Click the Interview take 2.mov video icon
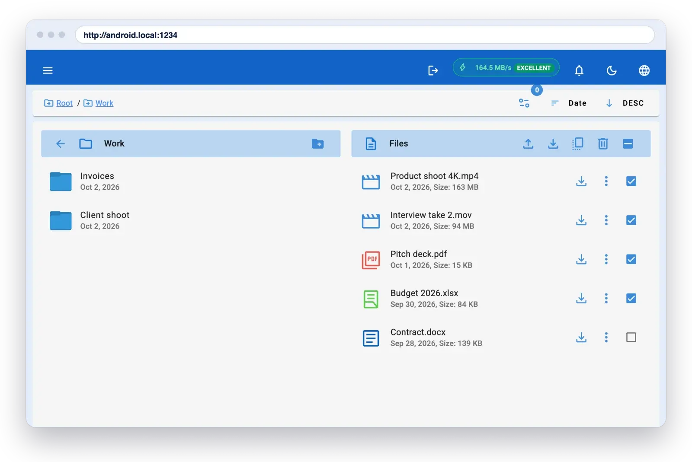This screenshot has height=462, width=692. click(371, 221)
